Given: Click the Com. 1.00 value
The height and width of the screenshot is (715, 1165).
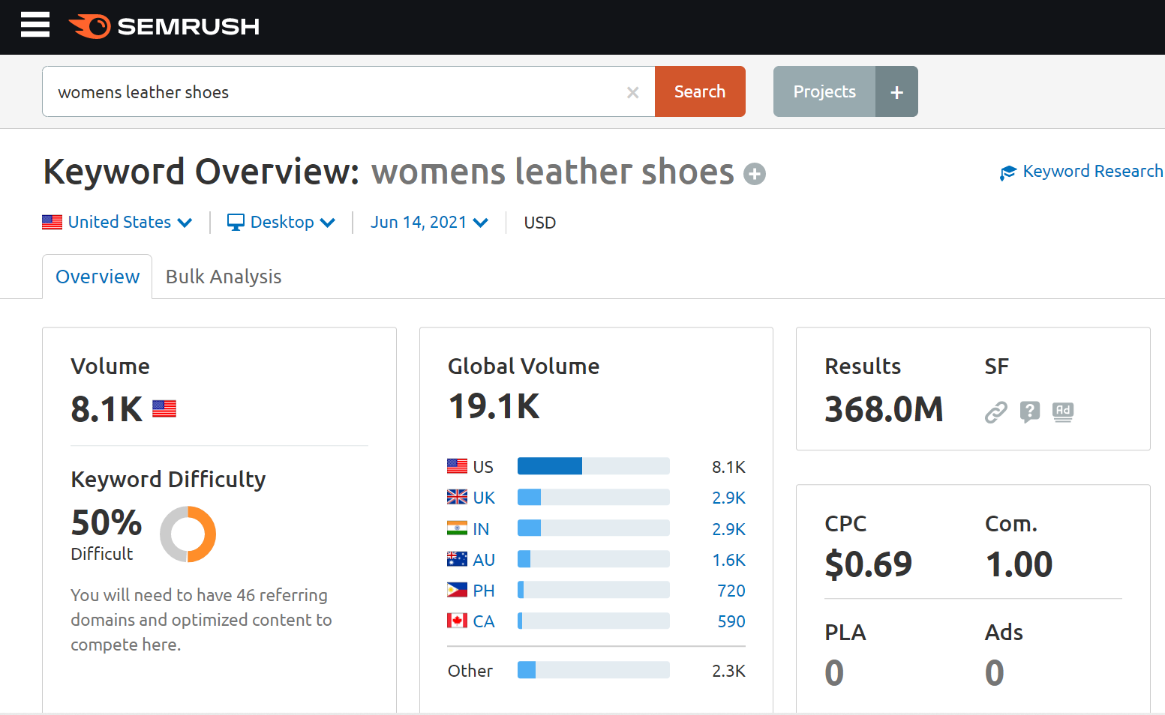Looking at the screenshot, I should pyautogui.click(x=1019, y=564).
